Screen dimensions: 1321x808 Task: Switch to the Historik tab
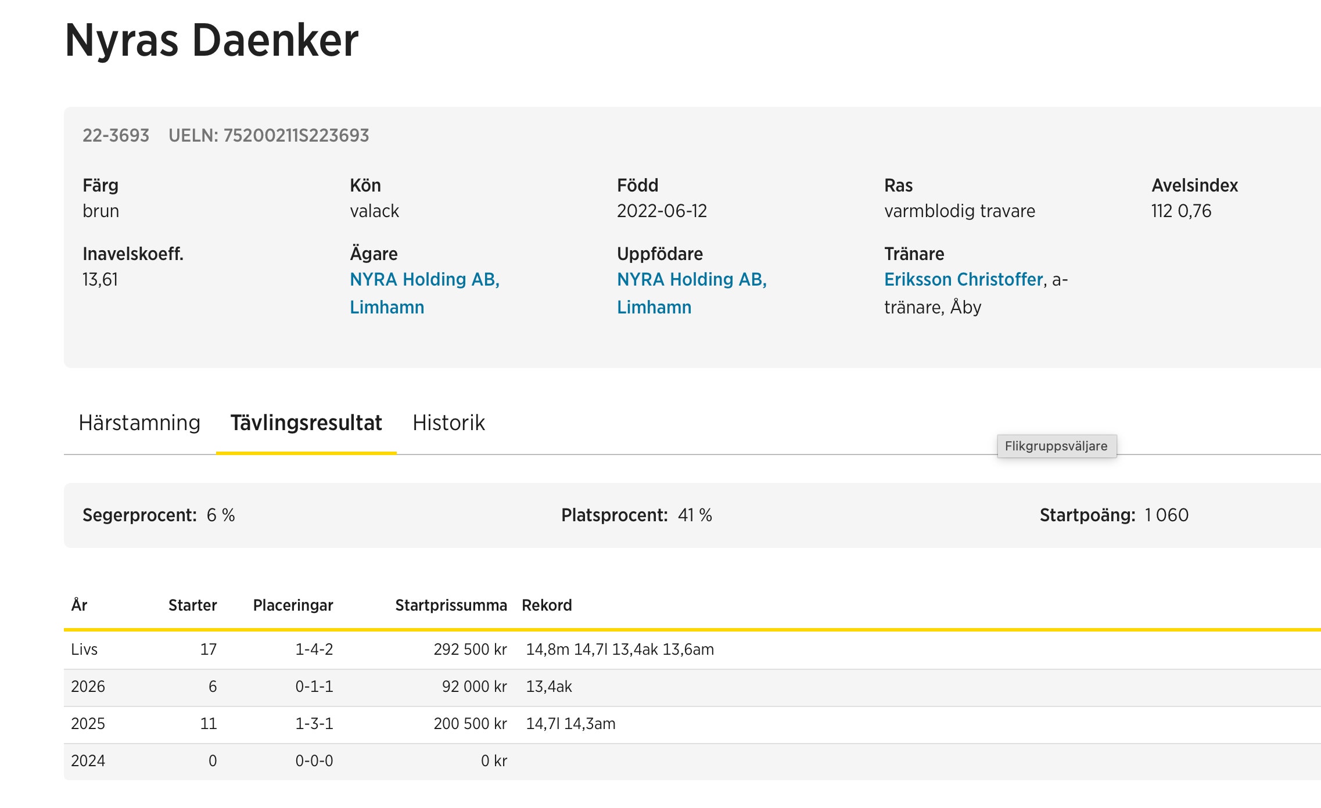click(448, 423)
